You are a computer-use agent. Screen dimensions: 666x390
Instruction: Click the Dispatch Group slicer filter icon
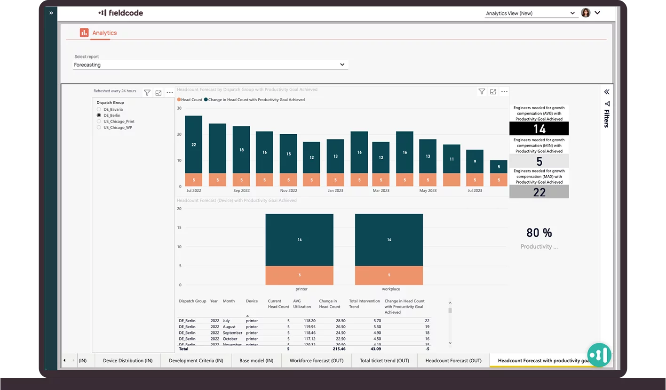point(147,93)
